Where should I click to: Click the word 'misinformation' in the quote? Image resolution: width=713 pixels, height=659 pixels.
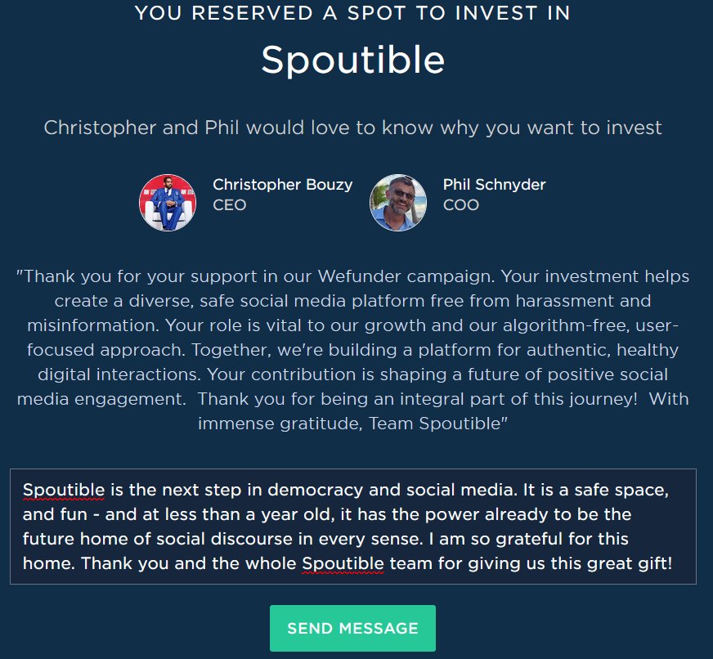pos(92,325)
